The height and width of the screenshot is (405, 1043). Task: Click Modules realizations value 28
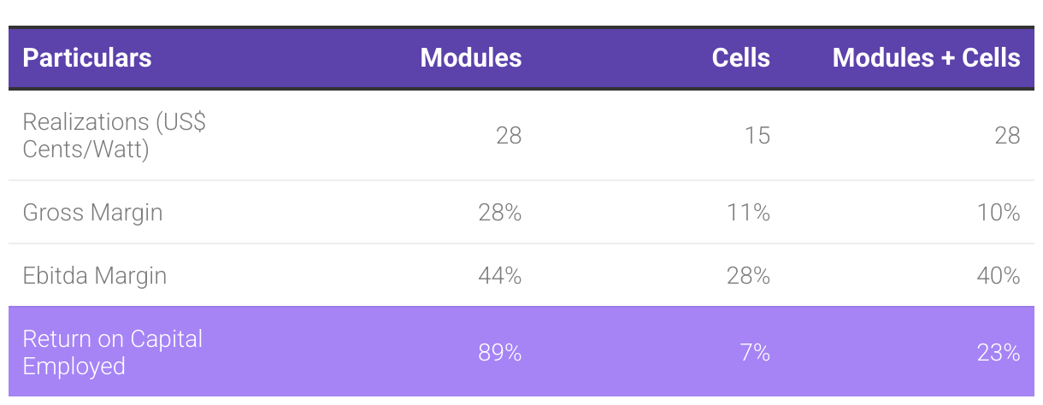509,136
